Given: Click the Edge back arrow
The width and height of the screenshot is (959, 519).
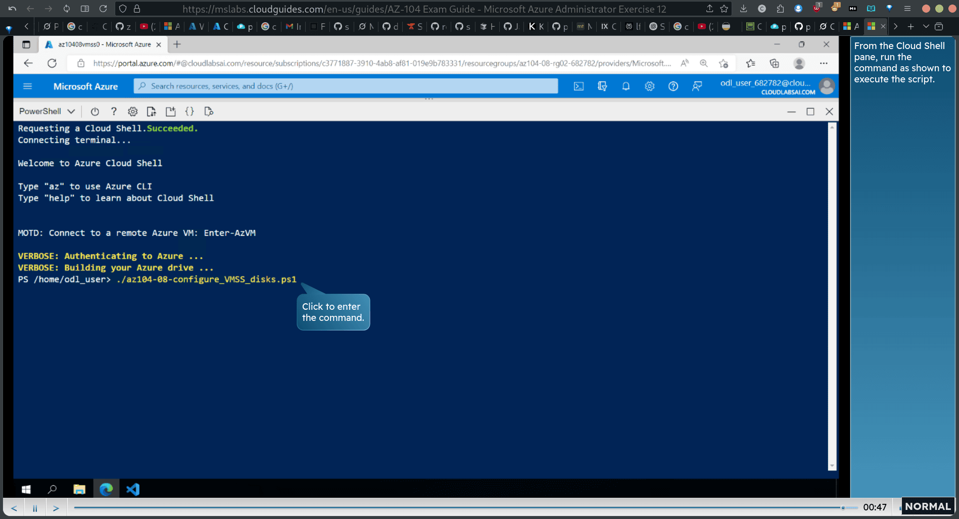Looking at the screenshot, I should (x=28, y=63).
